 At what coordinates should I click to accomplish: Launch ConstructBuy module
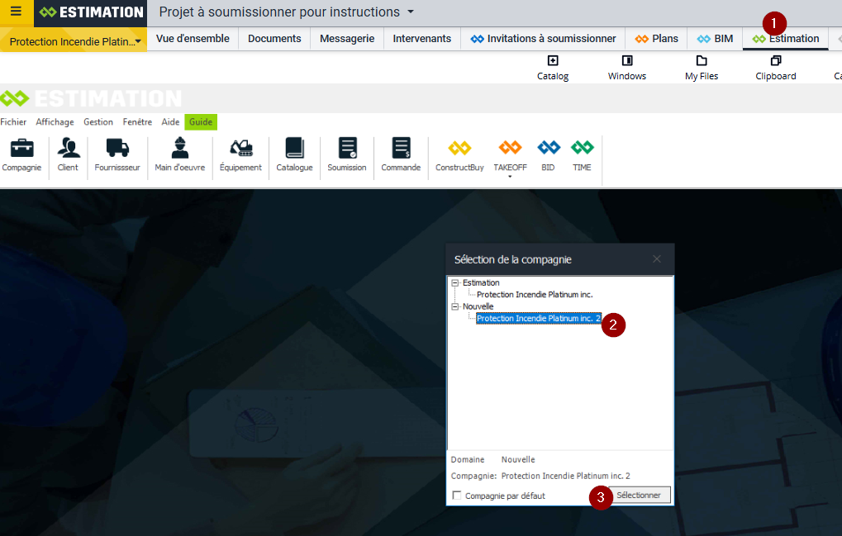pos(459,149)
